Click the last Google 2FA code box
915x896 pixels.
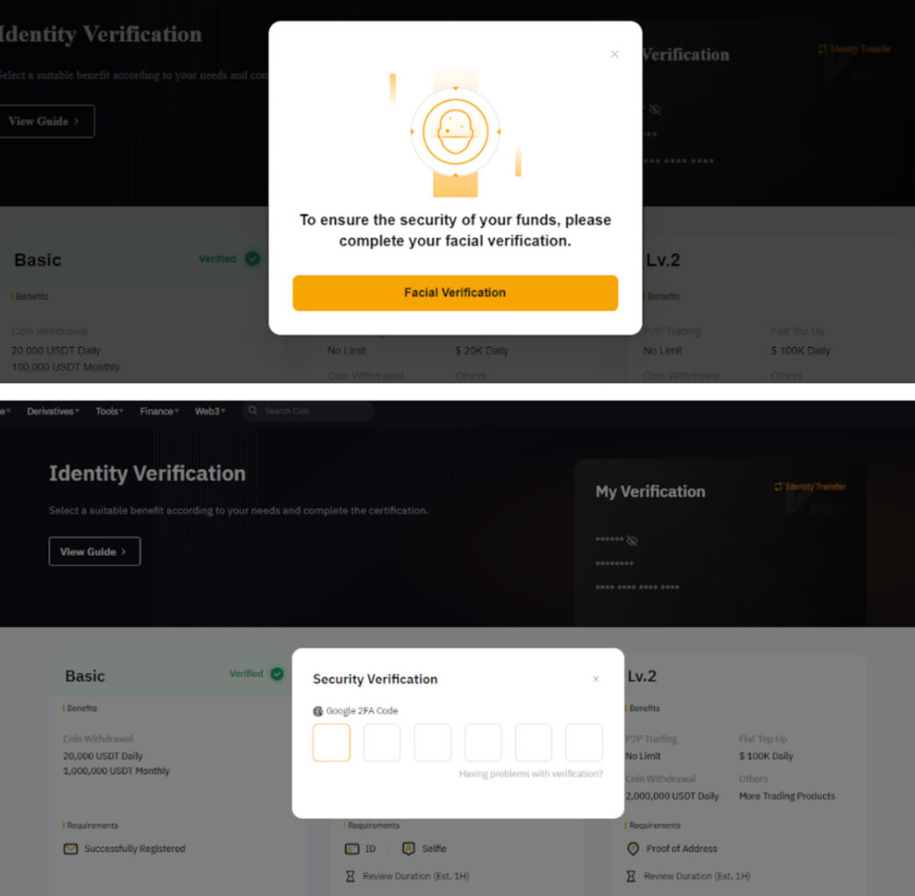583,742
